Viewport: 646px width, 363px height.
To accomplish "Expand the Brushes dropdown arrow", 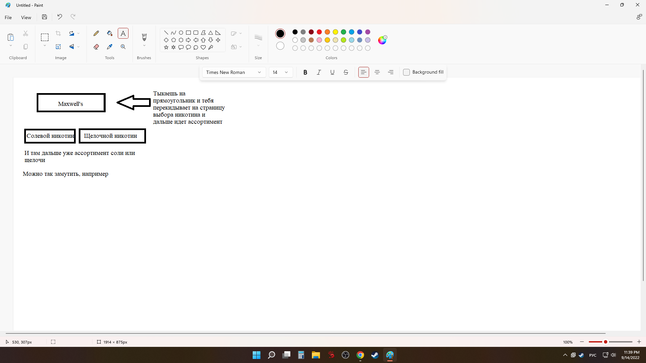I will tap(144, 46).
